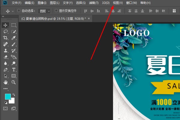Image resolution: width=180 pixels, height=120 pixels.
Task: Open the 编辑(E) menu
Action: point(29,3)
